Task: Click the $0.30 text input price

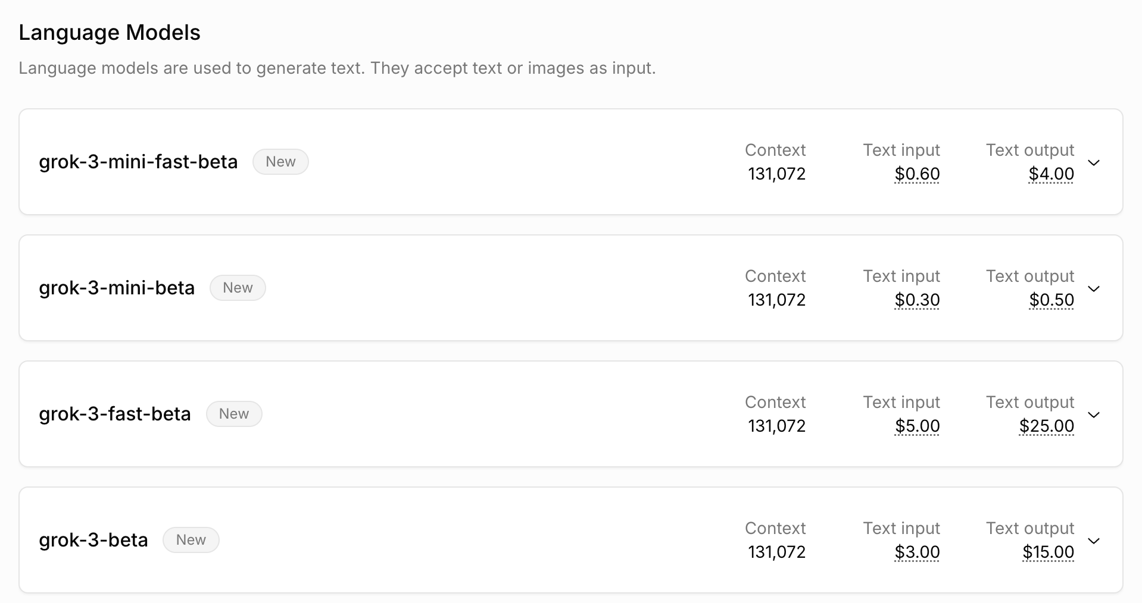Action: click(917, 300)
